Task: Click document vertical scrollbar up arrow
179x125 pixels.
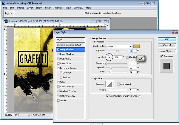Action: click(107, 25)
